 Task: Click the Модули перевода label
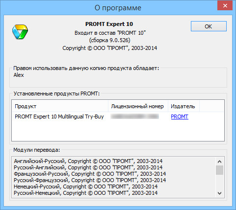[37, 150]
